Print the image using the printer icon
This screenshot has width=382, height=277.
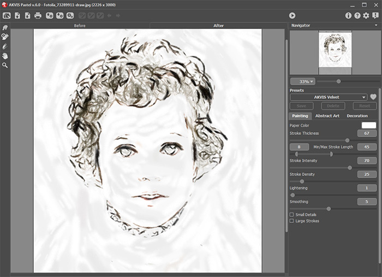point(38,16)
